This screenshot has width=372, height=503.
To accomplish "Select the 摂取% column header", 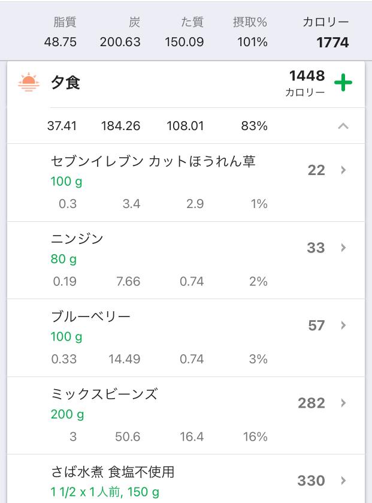I will pyautogui.click(x=250, y=22).
